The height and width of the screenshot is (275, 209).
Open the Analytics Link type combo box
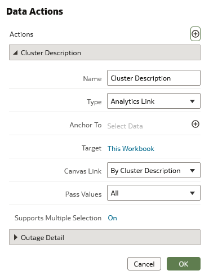click(154, 101)
